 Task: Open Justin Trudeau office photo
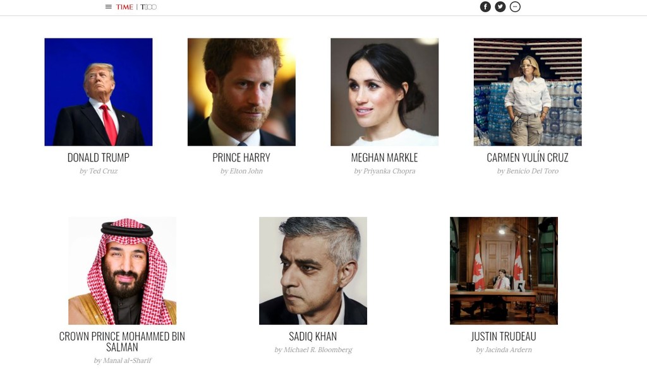(x=504, y=271)
